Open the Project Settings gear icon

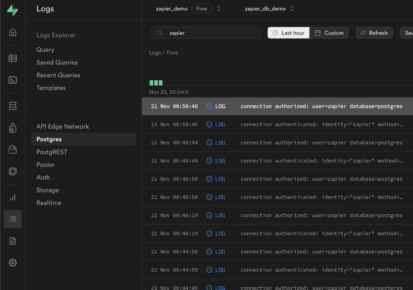point(13,263)
